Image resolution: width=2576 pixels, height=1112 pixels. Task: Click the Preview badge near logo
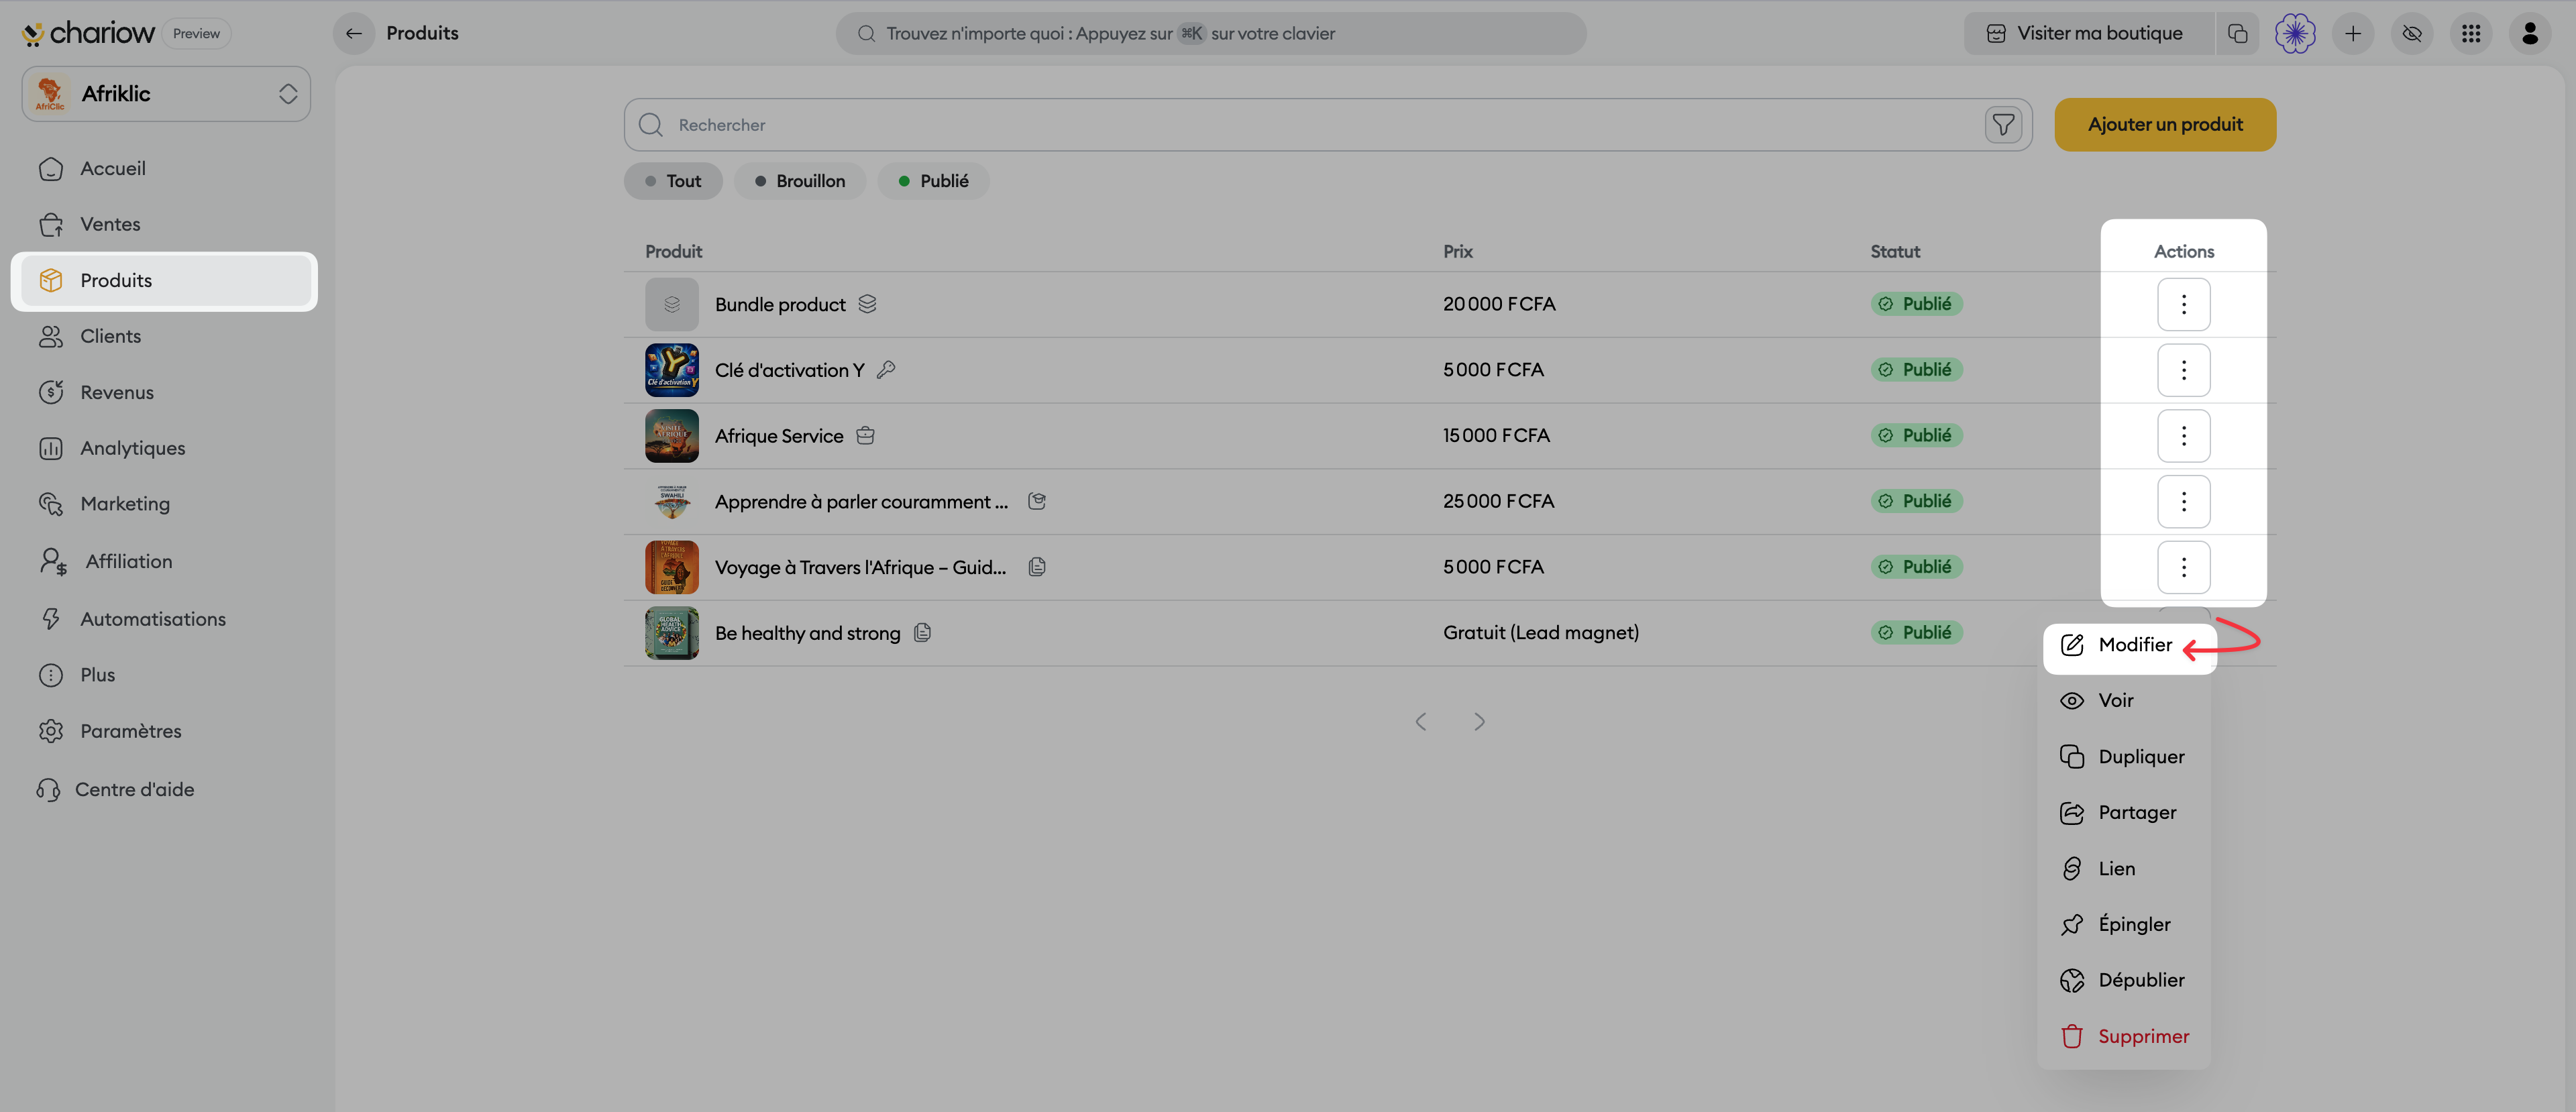(x=196, y=33)
